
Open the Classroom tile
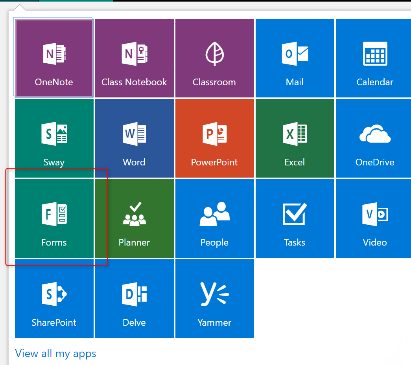pyautogui.click(x=215, y=58)
